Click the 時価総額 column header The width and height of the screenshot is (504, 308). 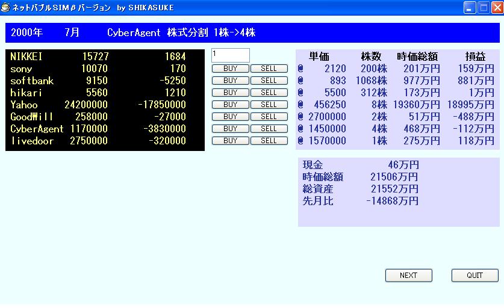click(x=417, y=57)
